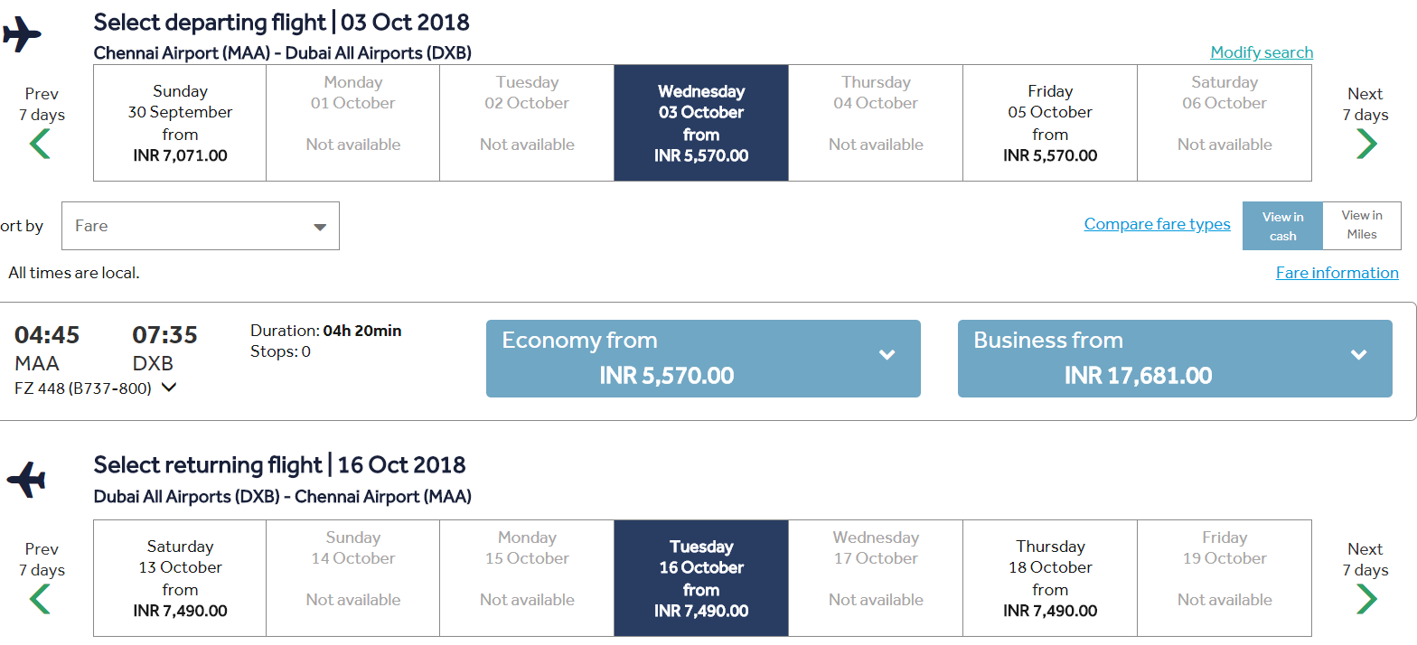Select Sunday 30 September as departure date
Viewport: 1417px width, 645px height.
179,122
